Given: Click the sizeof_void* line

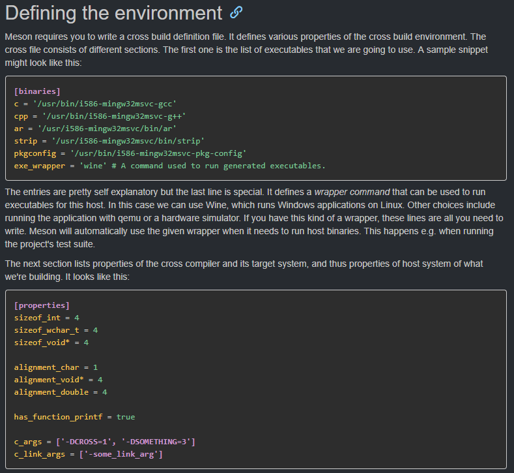Looking at the screenshot, I should point(51,343).
